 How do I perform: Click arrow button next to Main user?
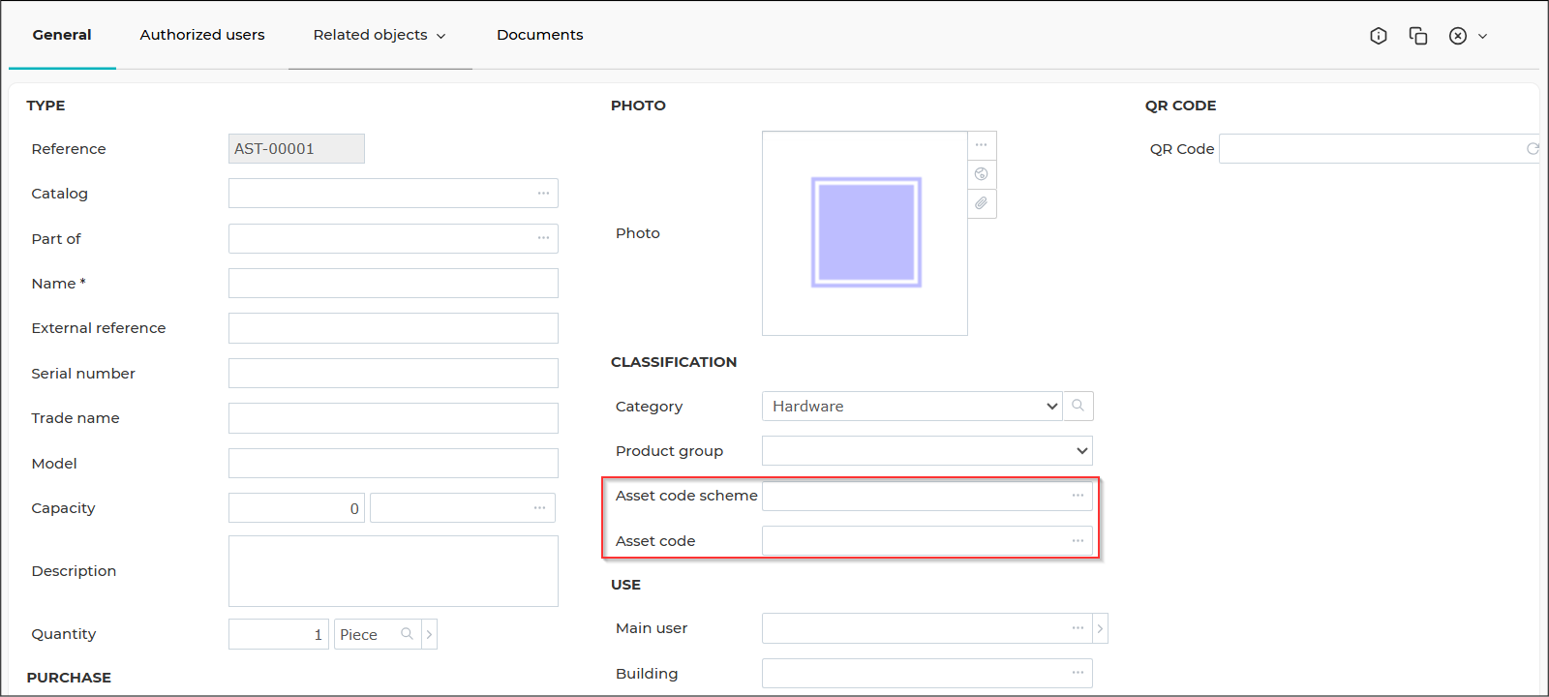(1100, 628)
